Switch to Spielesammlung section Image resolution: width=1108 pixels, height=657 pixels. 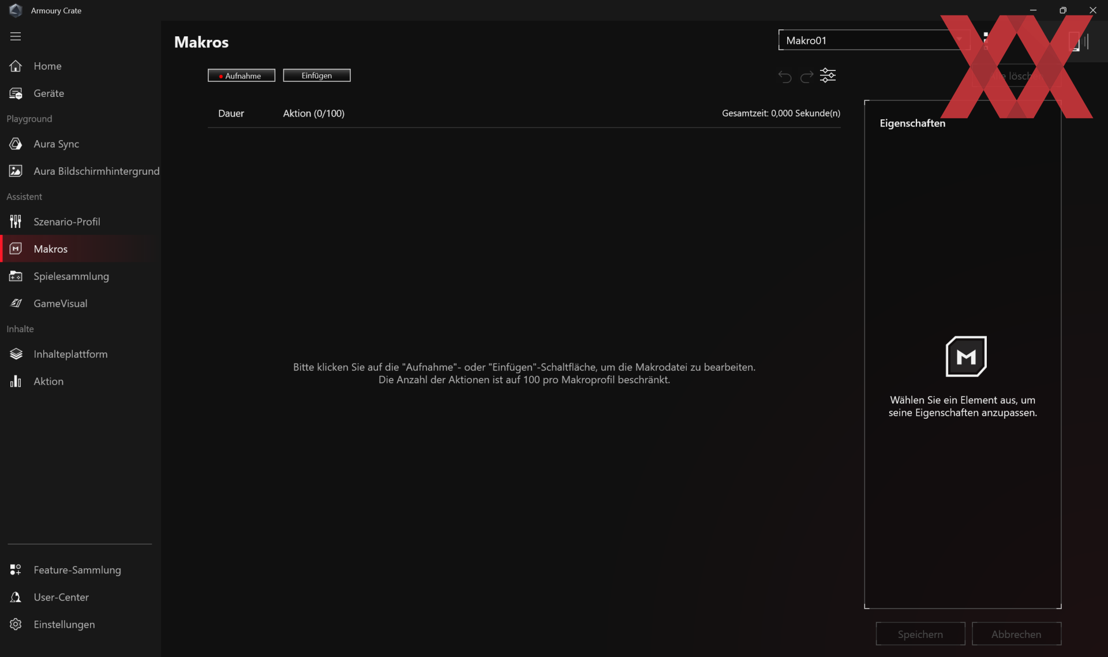[80, 276]
